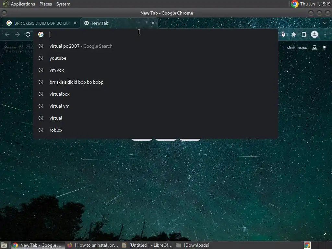Open the System menu

point(63,4)
